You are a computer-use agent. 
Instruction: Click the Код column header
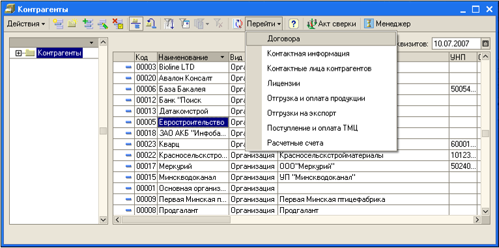coord(146,57)
